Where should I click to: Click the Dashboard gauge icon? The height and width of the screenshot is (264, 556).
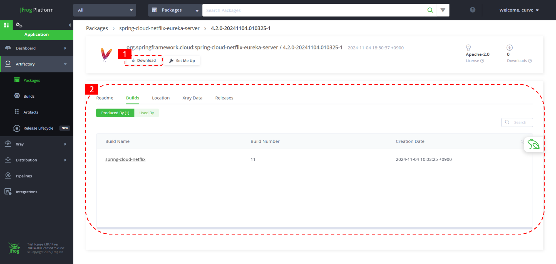[8, 48]
